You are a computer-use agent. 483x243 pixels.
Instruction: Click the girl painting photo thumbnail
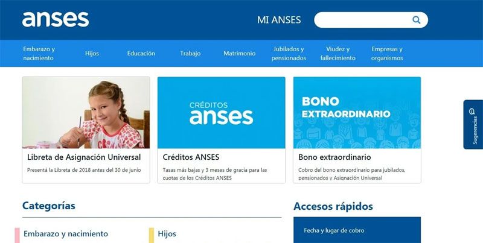coord(86,113)
